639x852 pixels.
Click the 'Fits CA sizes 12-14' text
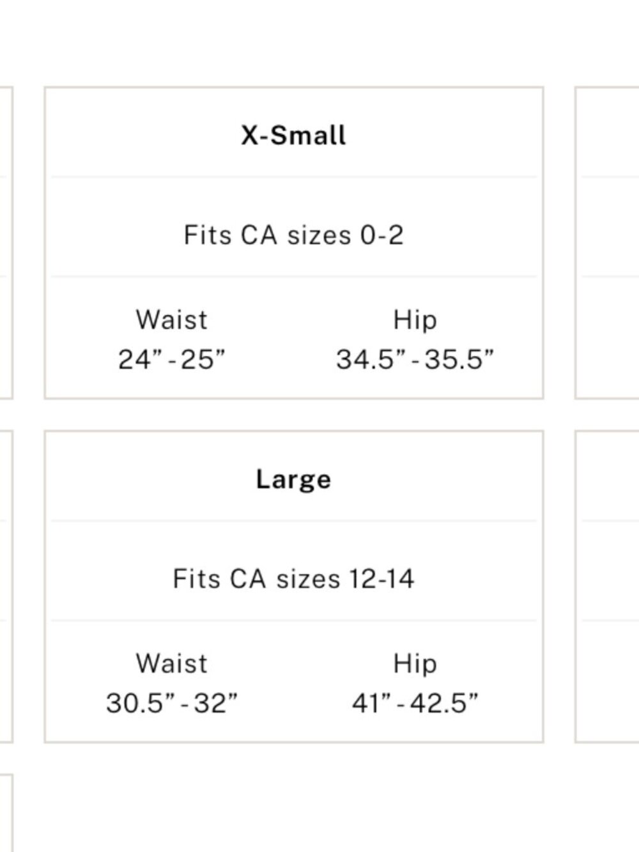click(x=293, y=579)
